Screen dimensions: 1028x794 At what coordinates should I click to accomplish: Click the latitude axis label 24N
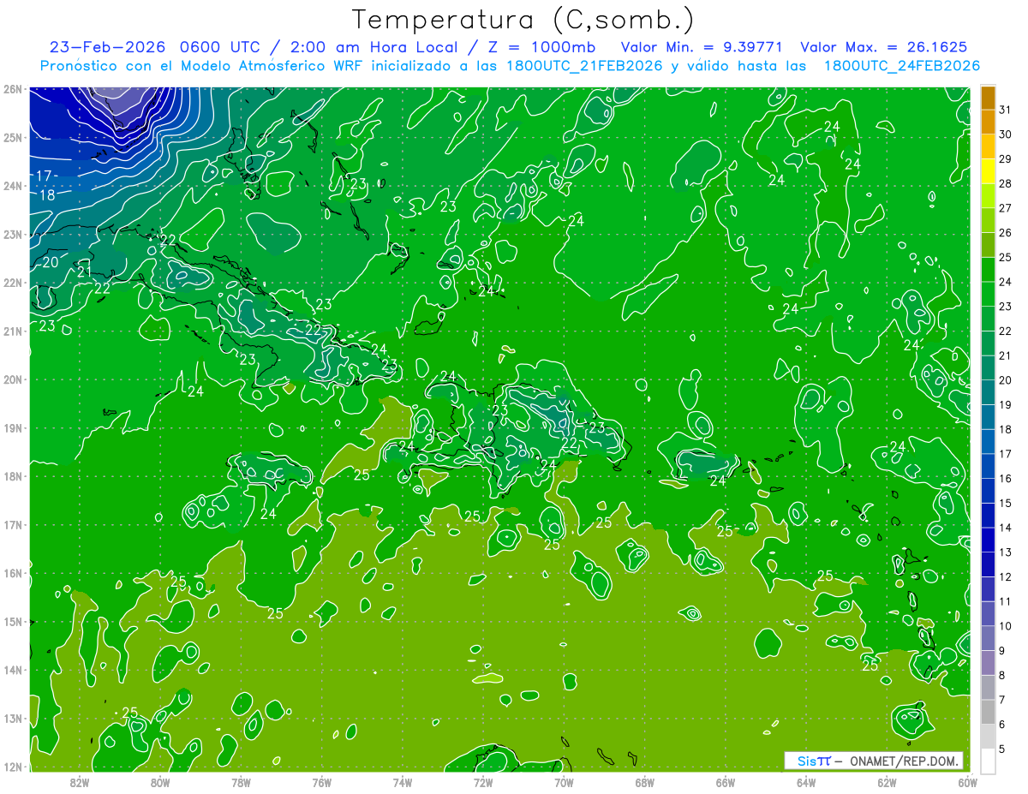click(13, 186)
